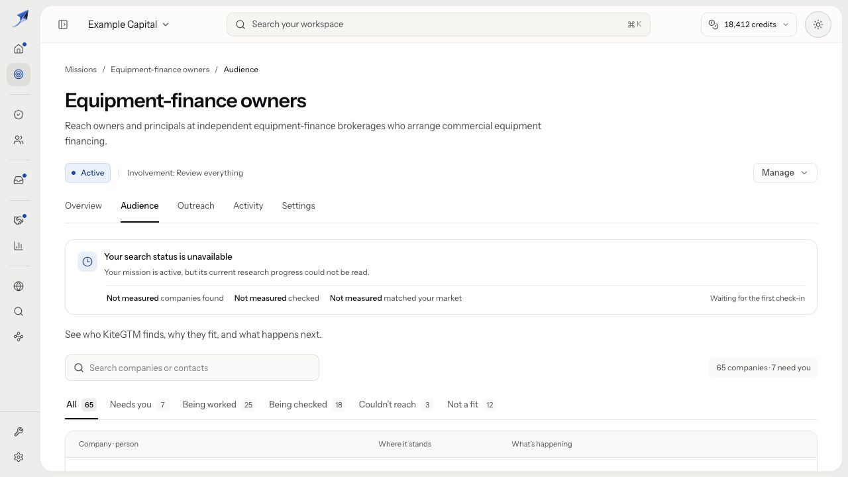848x477 pixels.
Task: Open the Manage dropdown
Action: (785, 173)
